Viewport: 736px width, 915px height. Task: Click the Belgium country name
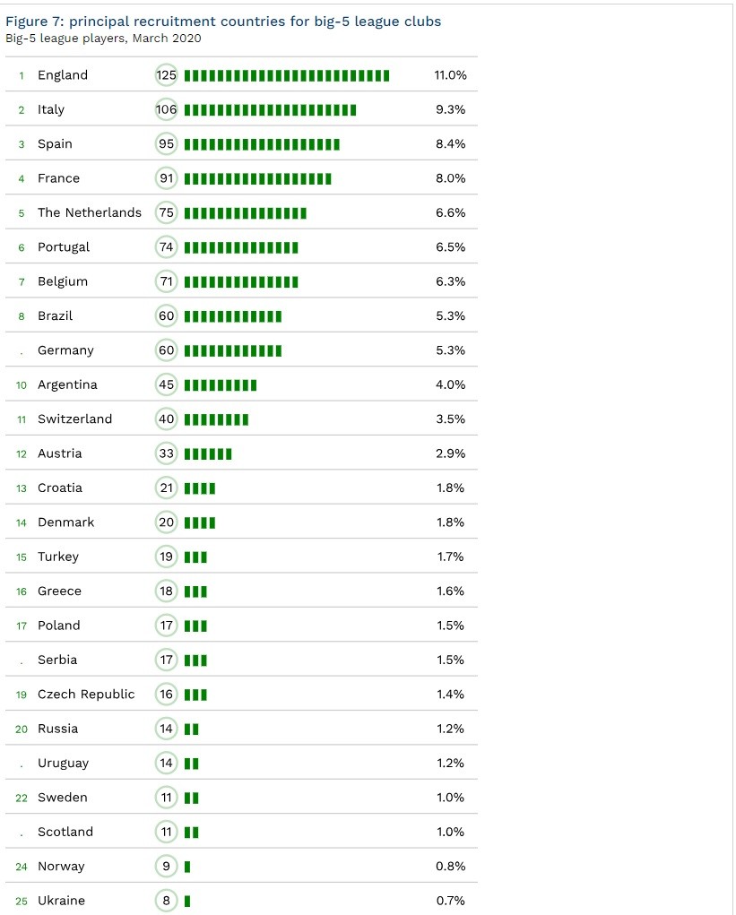click(63, 281)
